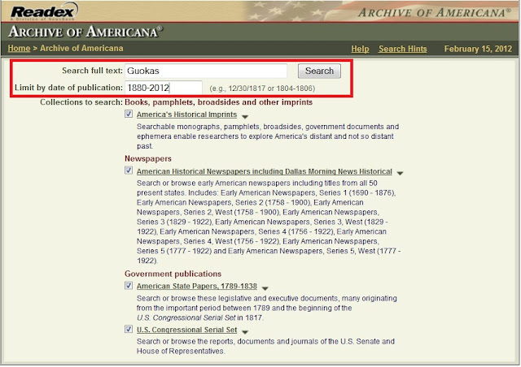Expand U.S. Congressional Serial Set dropdown arrow
The image size is (521, 367).
(245, 332)
